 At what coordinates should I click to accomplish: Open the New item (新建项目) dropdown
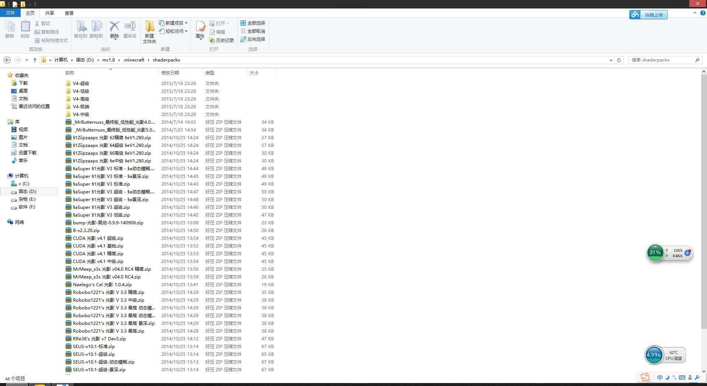(173, 23)
